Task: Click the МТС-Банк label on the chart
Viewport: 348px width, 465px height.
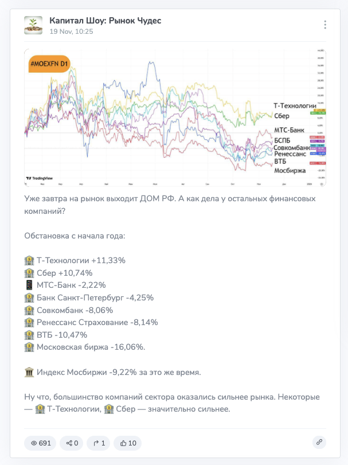Action: coord(289,130)
